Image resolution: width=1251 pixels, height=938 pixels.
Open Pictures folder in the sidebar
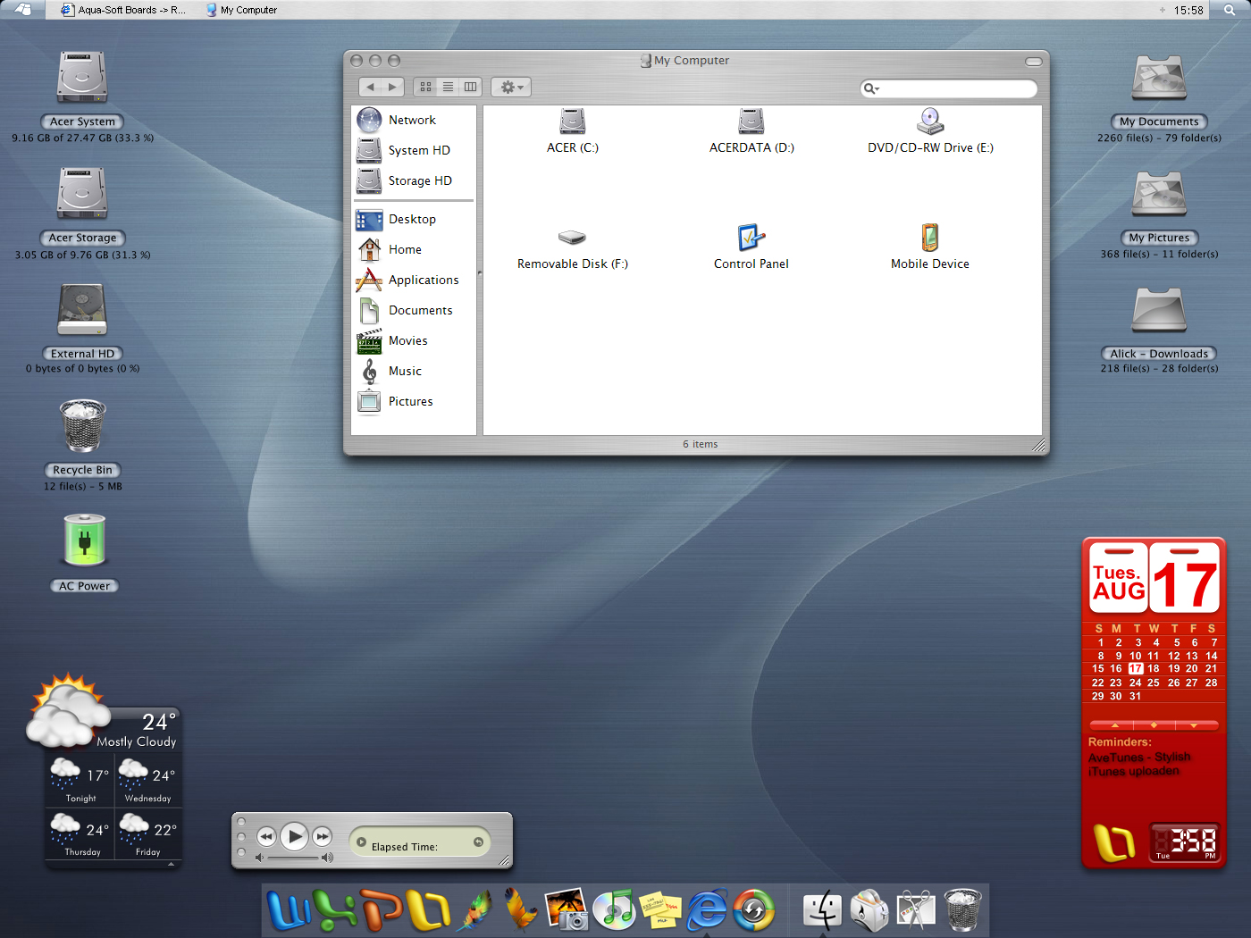click(395, 401)
